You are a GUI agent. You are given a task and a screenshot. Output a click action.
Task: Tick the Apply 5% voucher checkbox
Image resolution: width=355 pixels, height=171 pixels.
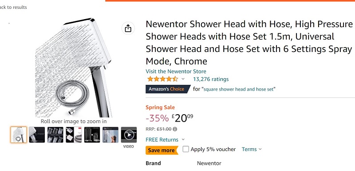185,149
